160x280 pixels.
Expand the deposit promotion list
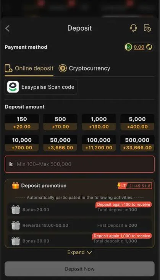[79, 252]
